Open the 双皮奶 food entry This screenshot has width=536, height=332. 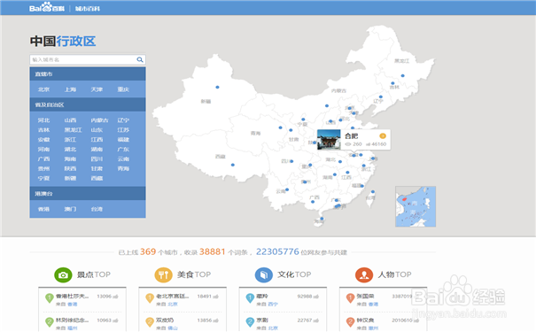(x=165, y=320)
